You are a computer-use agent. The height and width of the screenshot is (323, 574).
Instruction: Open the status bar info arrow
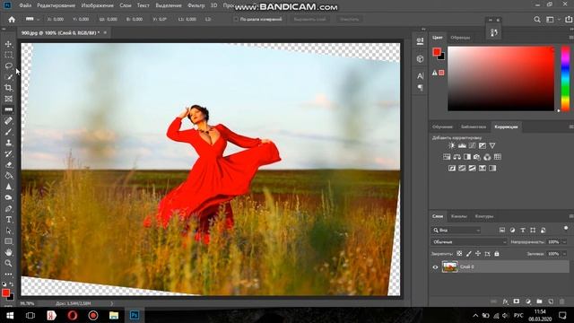(x=112, y=303)
